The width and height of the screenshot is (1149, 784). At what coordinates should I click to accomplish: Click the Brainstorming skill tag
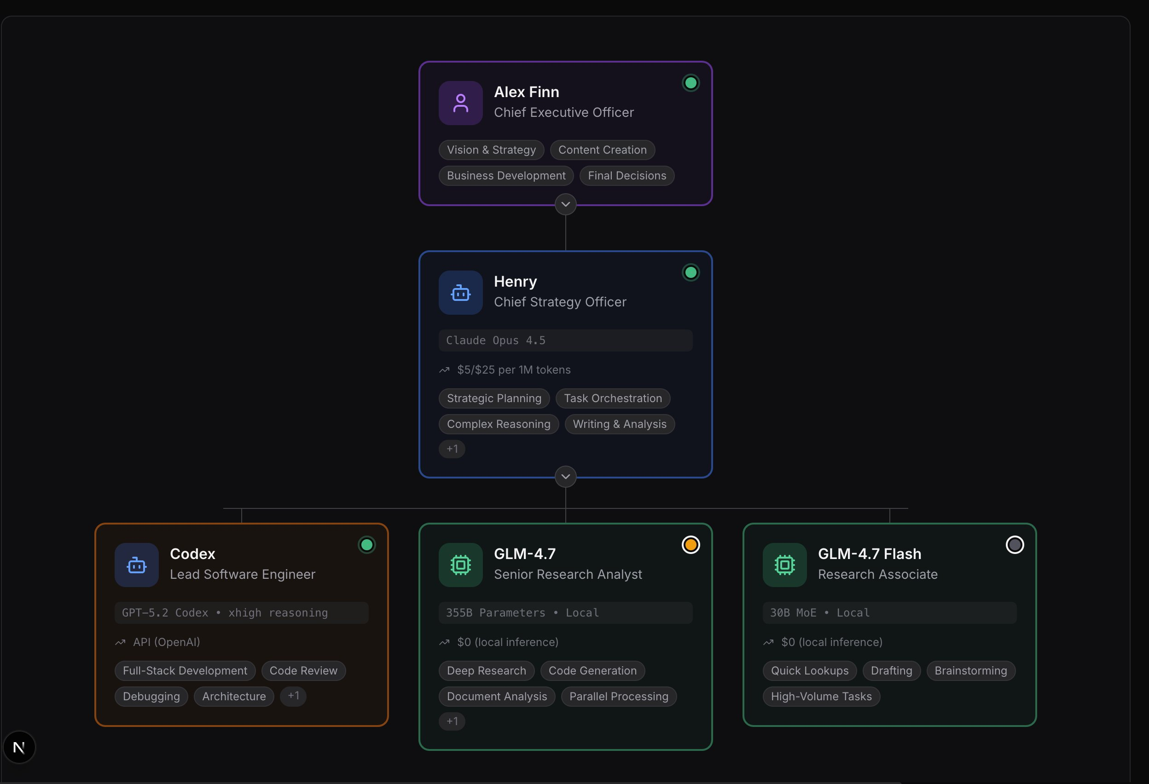970,670
